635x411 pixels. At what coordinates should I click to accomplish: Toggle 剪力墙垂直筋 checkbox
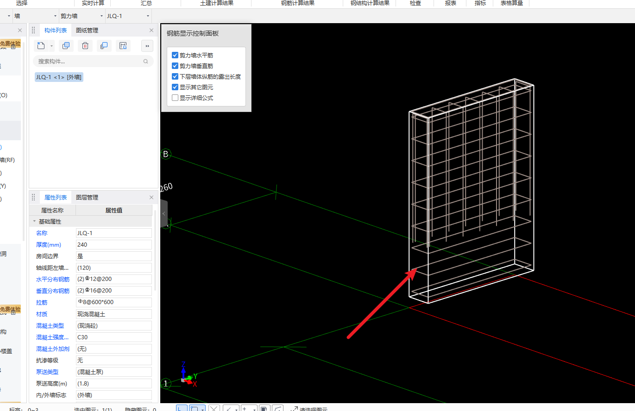(x=175, y=66)
